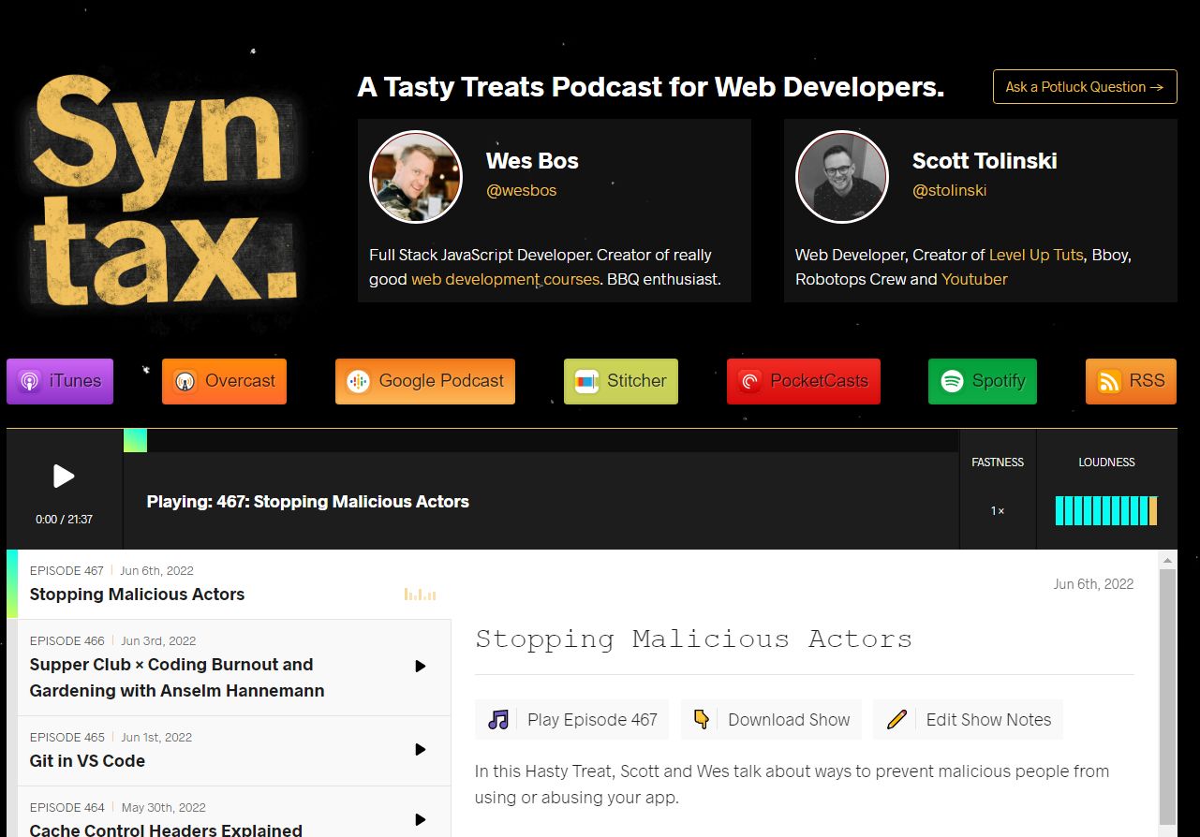The image size is (1200, 837).
Task: Select episode 467 Stopping Malicious Actors
Action: pos(229,584)
